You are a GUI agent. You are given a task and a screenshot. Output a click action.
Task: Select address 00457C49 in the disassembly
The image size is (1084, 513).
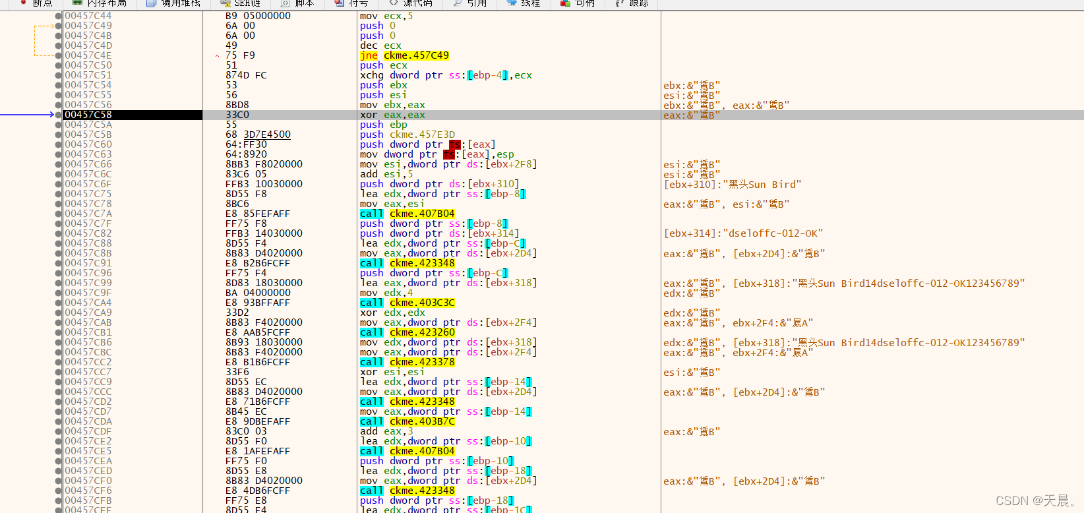tap(88, 26)
